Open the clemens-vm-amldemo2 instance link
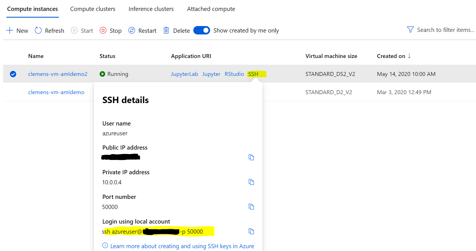476x251 pixels. click(x=58, y=74)
